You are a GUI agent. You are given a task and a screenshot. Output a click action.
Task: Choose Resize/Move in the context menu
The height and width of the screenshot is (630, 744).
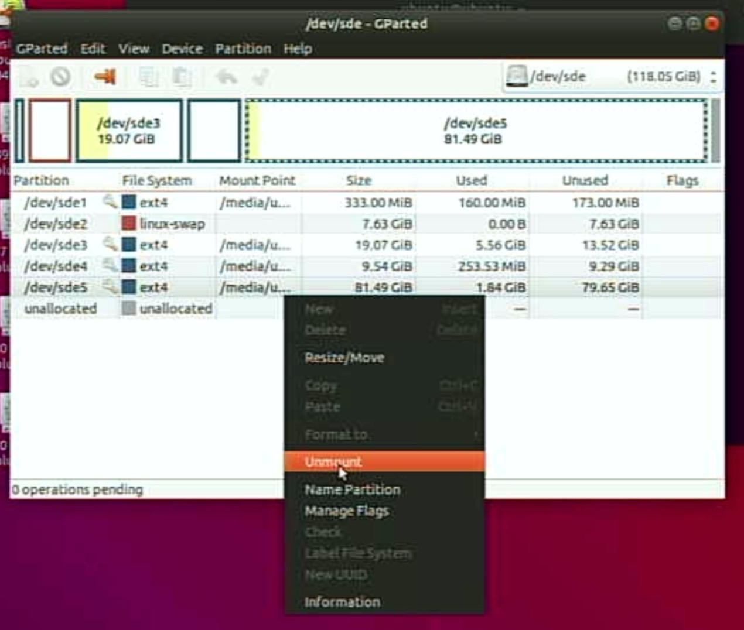(x=384, y=358)
